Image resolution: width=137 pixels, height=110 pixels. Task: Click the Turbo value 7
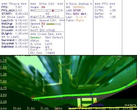click(x=42, y=27)
